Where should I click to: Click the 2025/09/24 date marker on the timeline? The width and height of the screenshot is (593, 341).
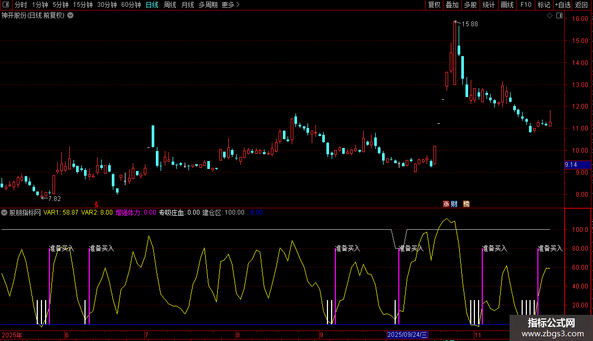[408, 335]
